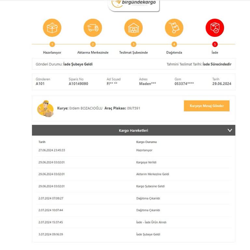Click the Hazırlanıyor box icon
This screenshot has height=250, width=250.
point(52,28)
